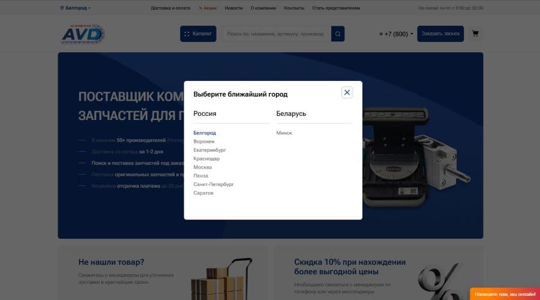This screenshot has width=540, height=300.
Task: Open the Белгород city dropdown in header
Action: click(76, 8)
